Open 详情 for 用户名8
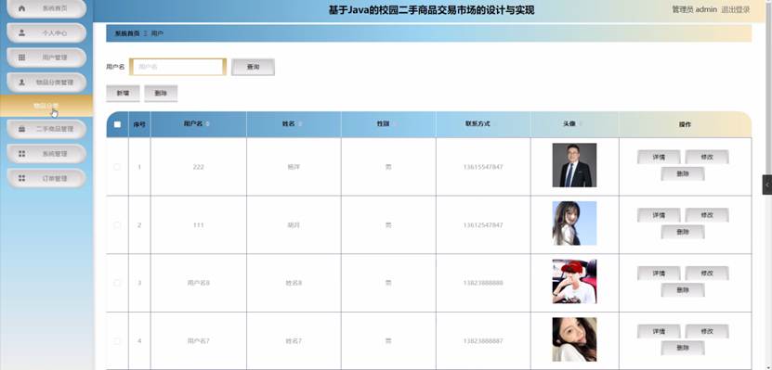The width and height of the screenshot is (772, 370). click(659, 274)
